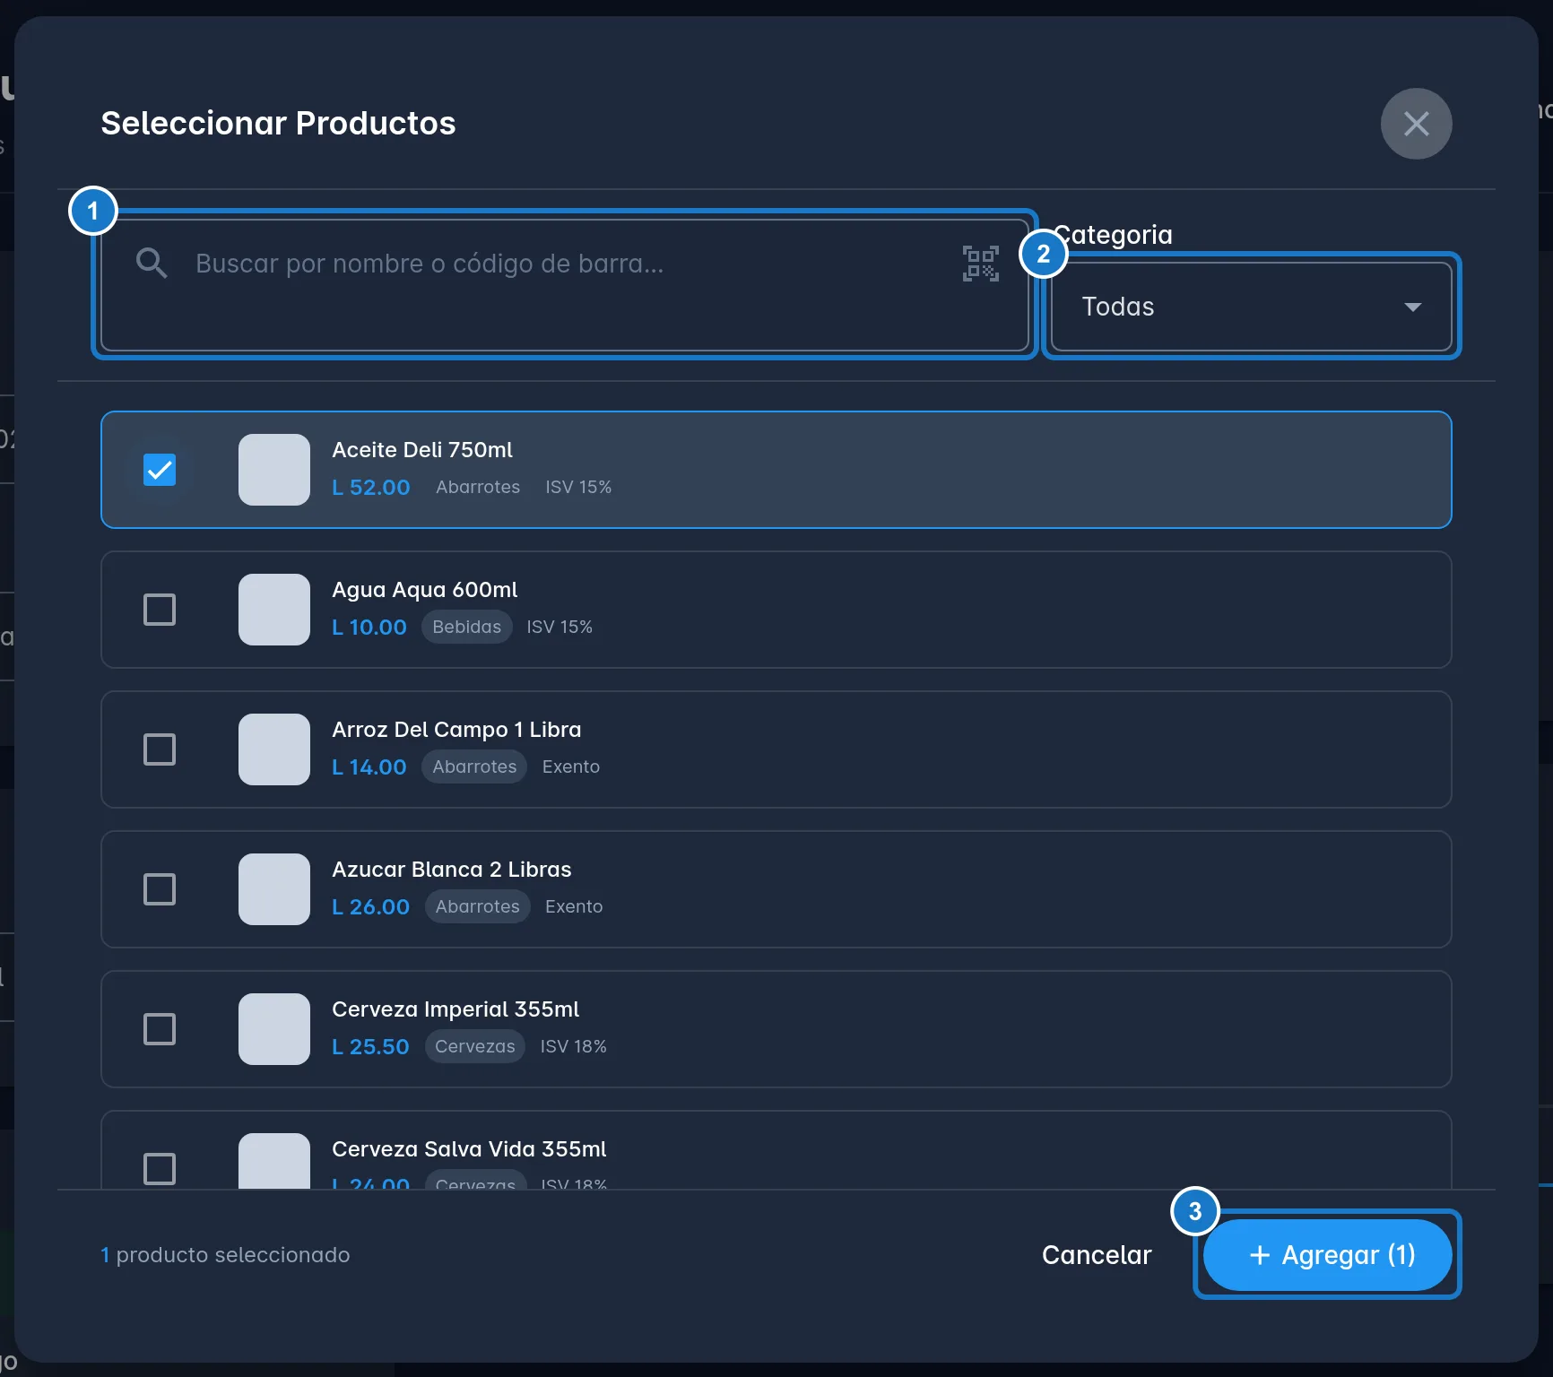
Task: Click the Agregar (1) button
Action: (1327, 1255)
